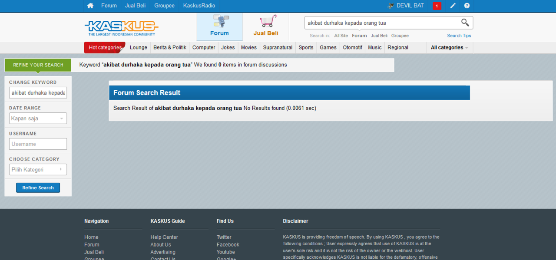Expand the All categories dropdown

450,47
